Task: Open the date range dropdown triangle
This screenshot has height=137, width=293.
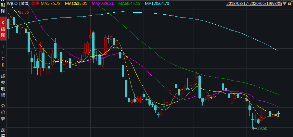Action: 285,3
